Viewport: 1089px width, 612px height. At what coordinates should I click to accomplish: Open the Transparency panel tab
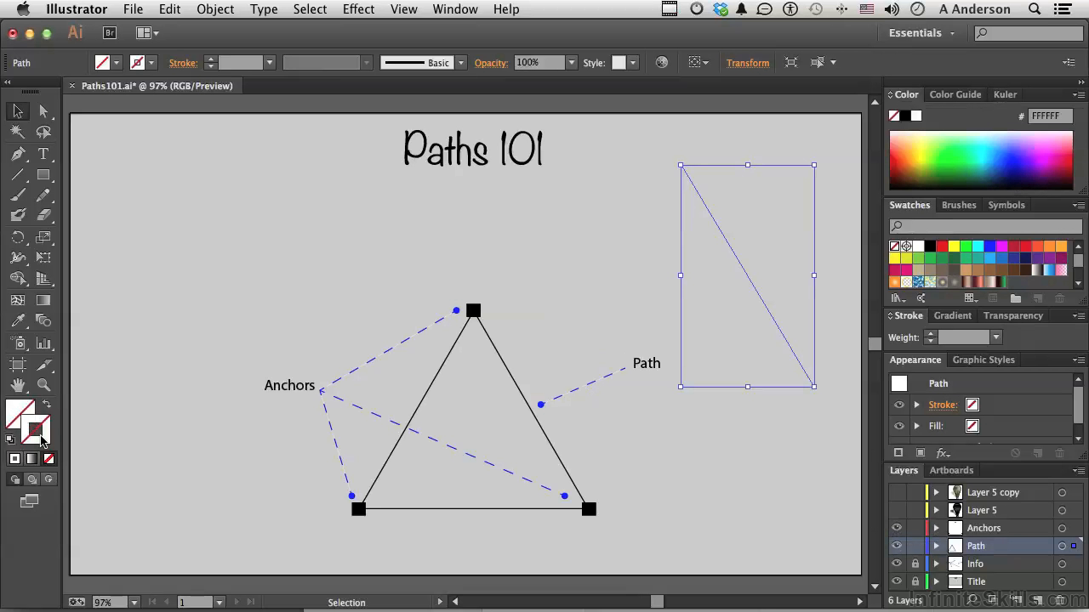1012,315
